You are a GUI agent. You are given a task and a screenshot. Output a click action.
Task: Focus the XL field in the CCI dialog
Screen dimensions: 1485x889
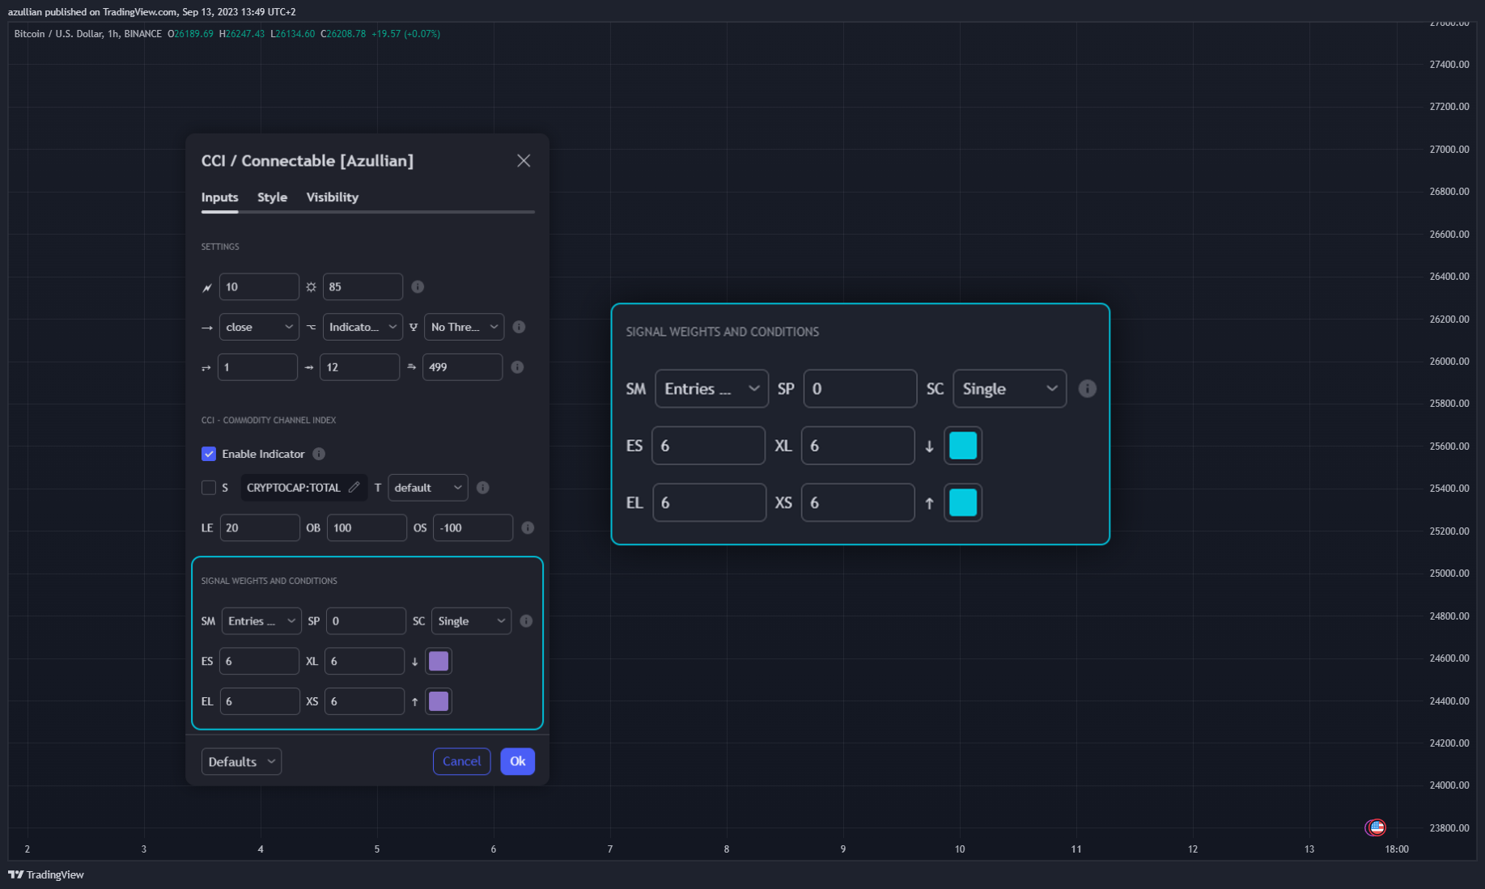pyautogui.click(x=364, y=661)
